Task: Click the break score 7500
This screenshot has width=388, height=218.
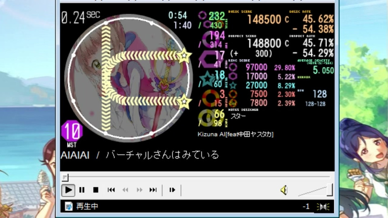Action: pos(259,94)
